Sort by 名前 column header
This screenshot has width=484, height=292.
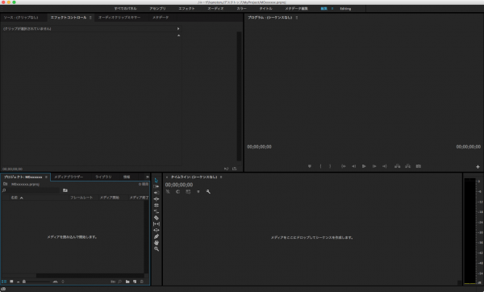[15, 198]
